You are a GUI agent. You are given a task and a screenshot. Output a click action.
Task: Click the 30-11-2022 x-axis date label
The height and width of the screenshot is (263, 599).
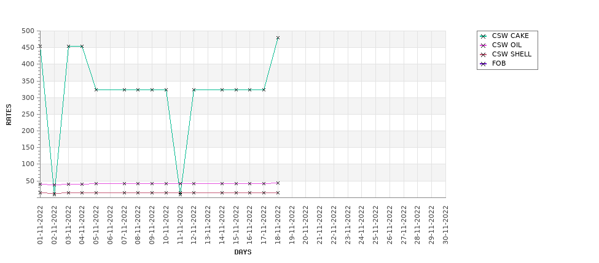pos(445,225)
